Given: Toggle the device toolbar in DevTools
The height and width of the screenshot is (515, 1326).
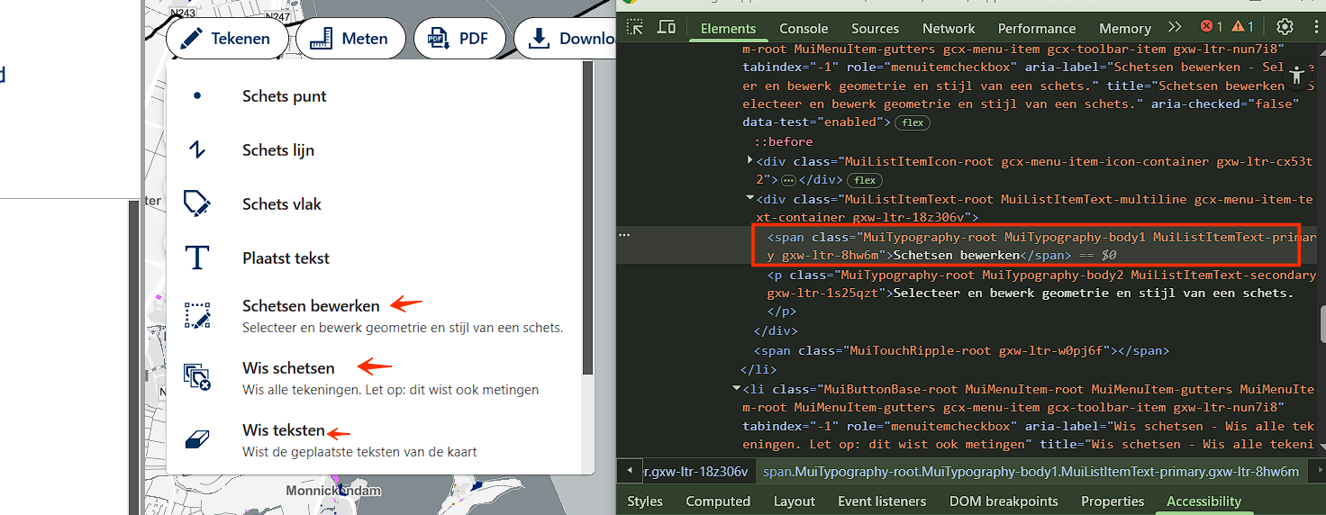Looking at the screenshot, I should point(667,27).
